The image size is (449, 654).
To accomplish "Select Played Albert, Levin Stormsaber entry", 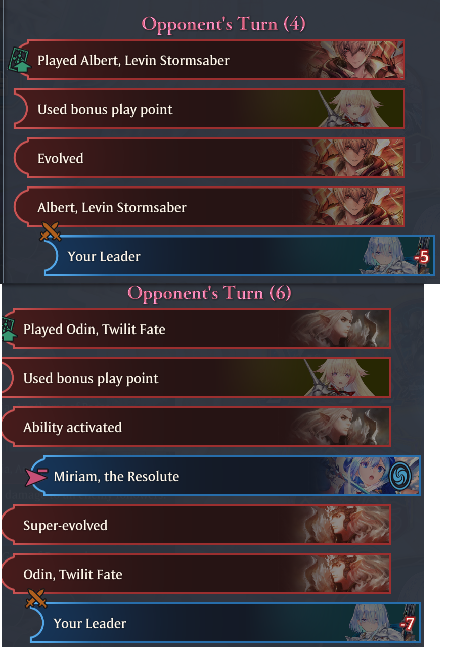I will pyautogui.click(x=209, y=60).
